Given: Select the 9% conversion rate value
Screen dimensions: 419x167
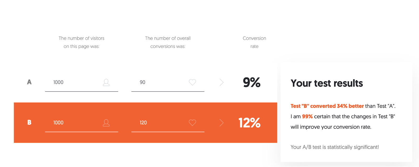Looking at the screenshot, I should (x=251, y=82).
